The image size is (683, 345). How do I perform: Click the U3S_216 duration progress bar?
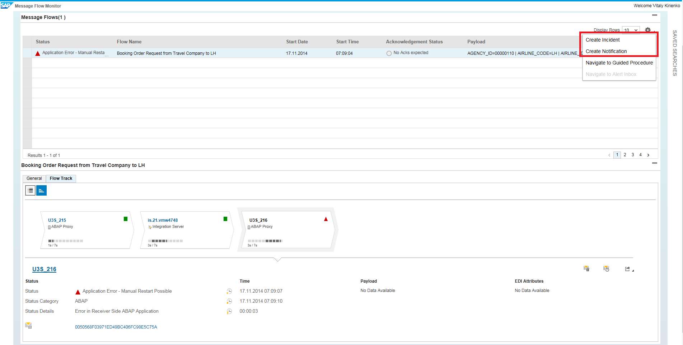click(x=265, y=241)
